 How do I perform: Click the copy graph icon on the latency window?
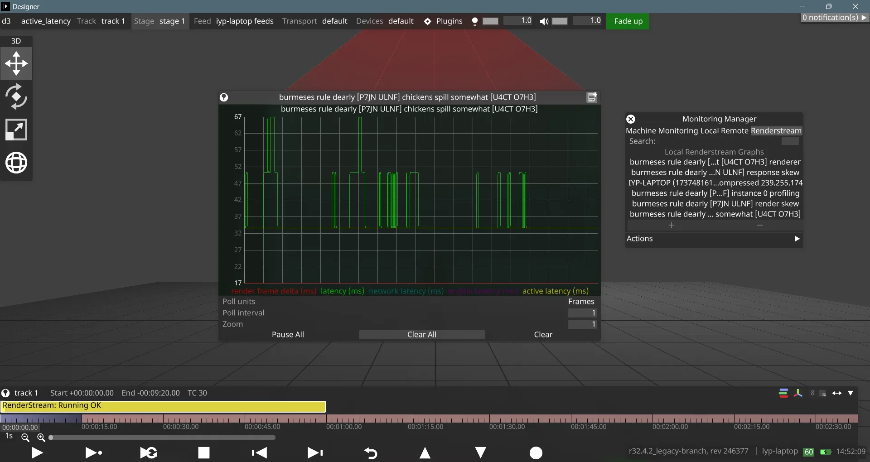point(592,97)
